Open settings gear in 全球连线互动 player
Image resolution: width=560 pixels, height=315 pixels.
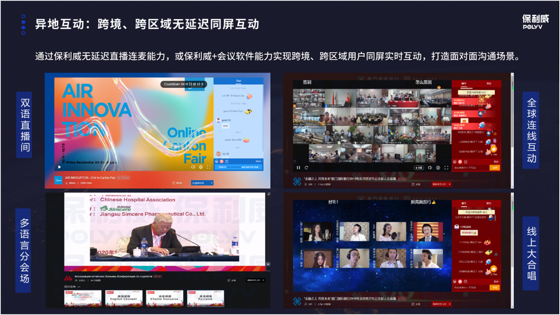[x=438, y=168]
